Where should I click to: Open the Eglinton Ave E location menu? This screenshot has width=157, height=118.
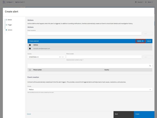pos(20,2)
